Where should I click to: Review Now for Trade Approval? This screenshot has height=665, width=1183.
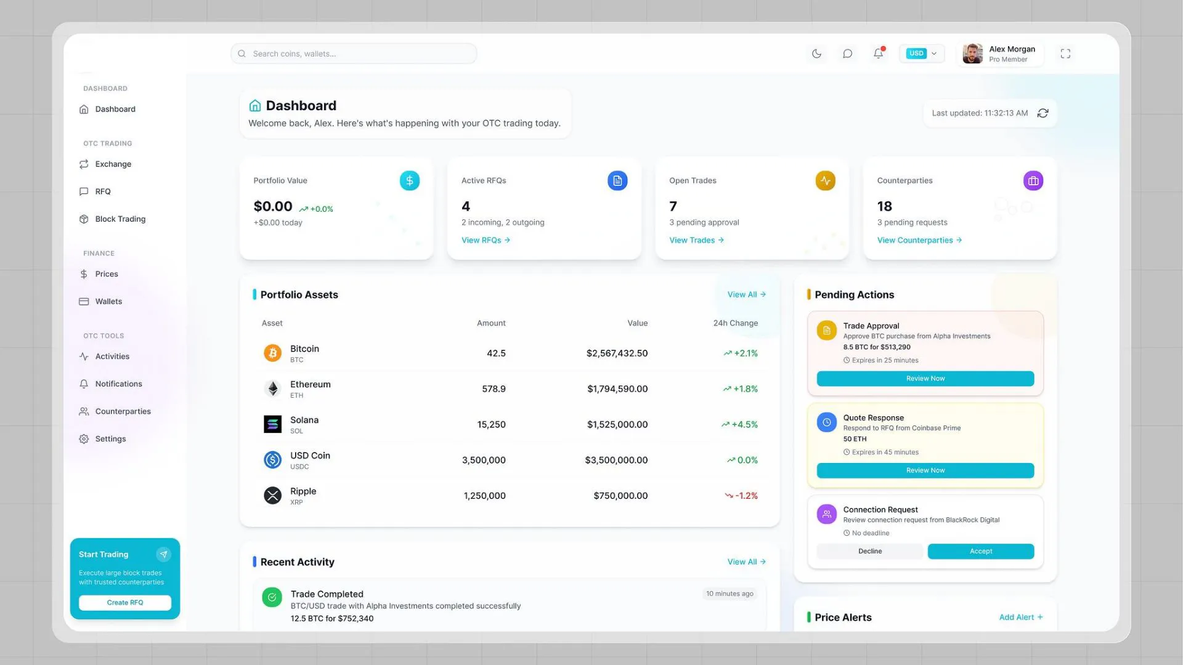(x=925, y=379)
